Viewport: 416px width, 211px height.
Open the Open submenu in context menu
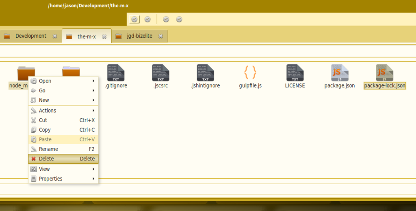coord(63,81)
